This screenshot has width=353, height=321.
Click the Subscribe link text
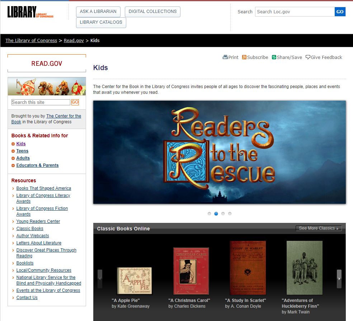coord(258,57)
